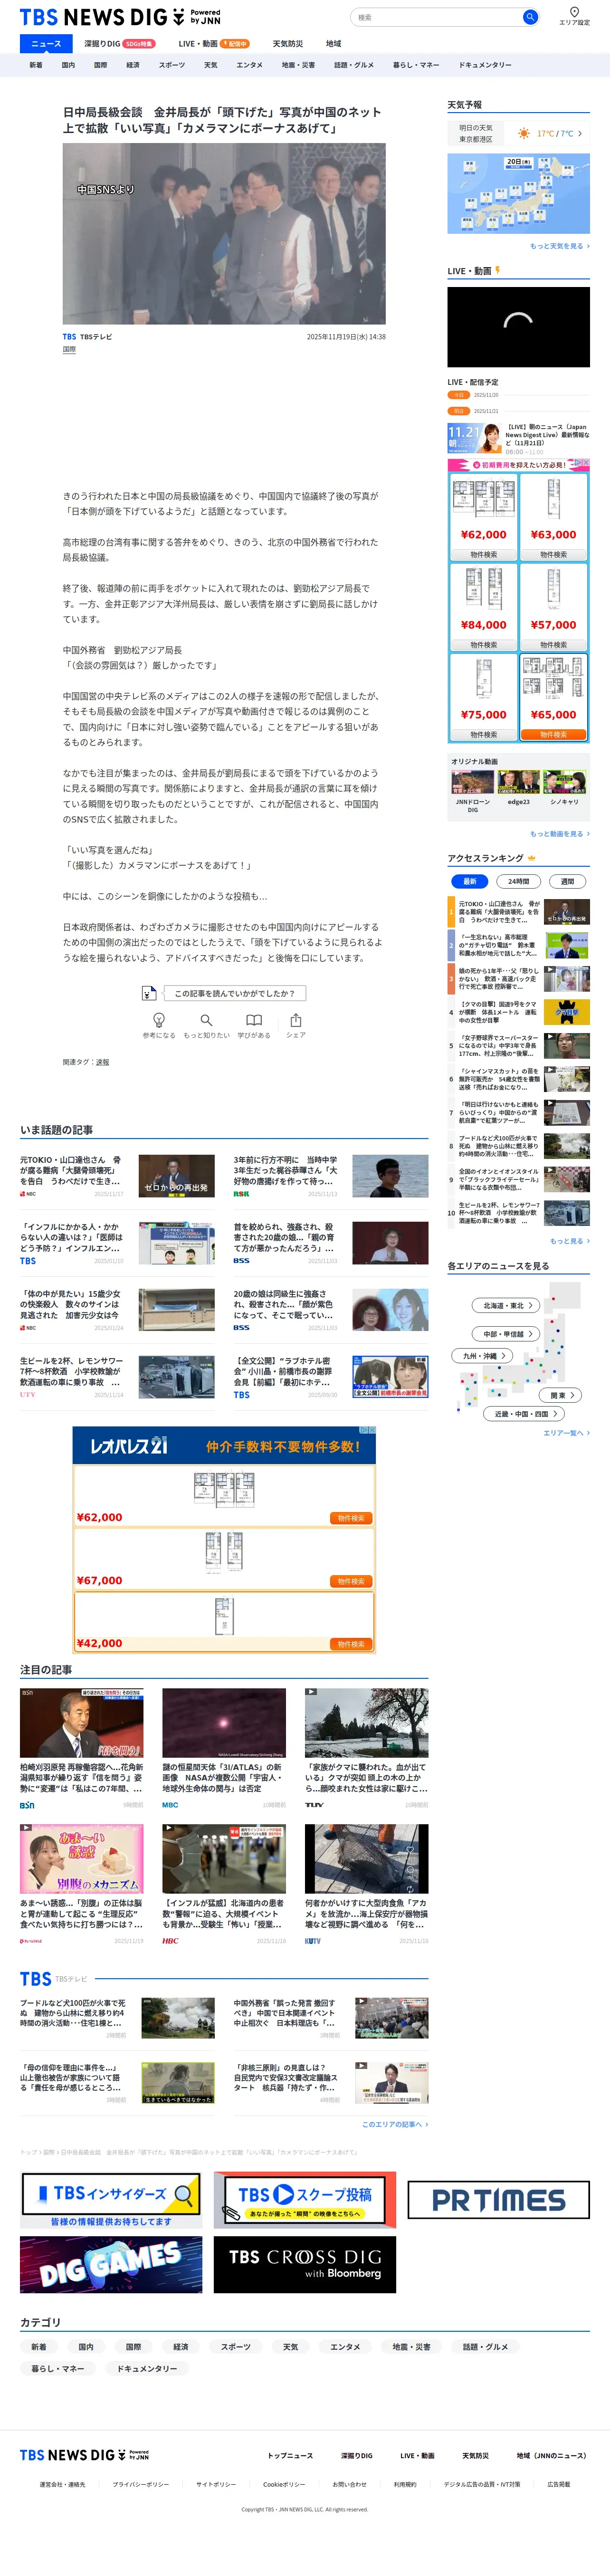The image size is (610, 2576).
Task: Click the TBS source logo under article photo
Action: tap(69, 337)
